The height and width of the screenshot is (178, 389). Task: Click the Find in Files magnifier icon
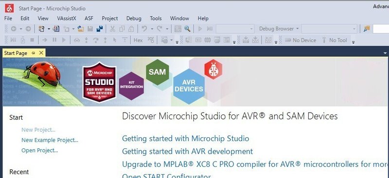[187, 29]
